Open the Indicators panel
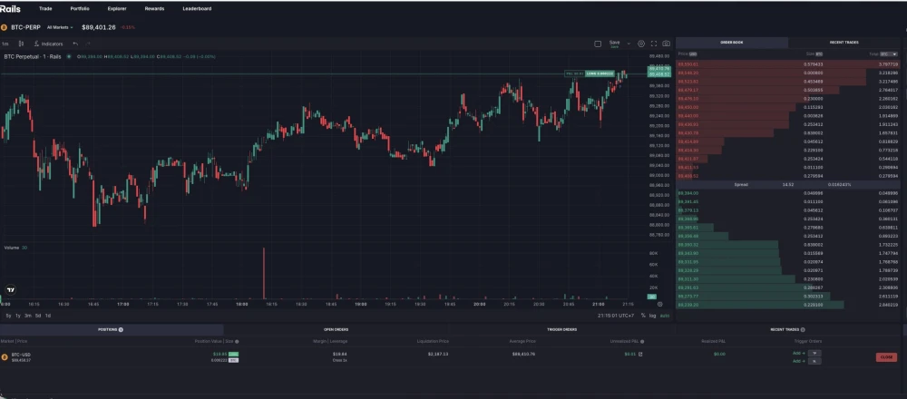Image resolution: width=907 pixels, height=399 pixels. 48,44
